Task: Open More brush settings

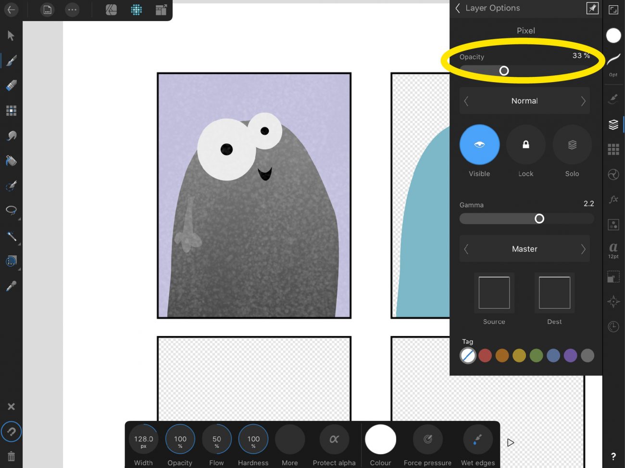Action: click(x=289, y=439)
